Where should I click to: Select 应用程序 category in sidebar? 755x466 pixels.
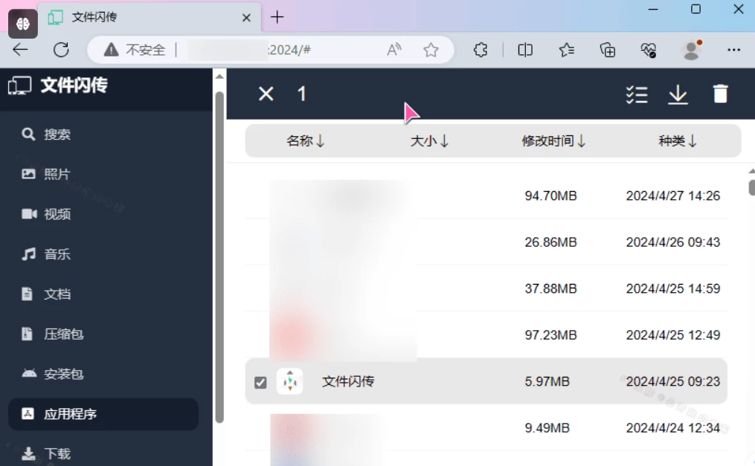click(103, 414)
